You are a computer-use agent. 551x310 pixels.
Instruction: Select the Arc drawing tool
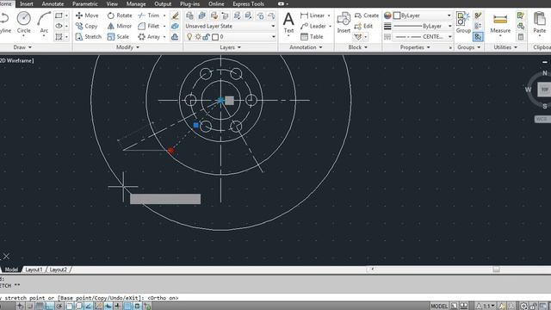pyautogui.click(x=44, y=22)
